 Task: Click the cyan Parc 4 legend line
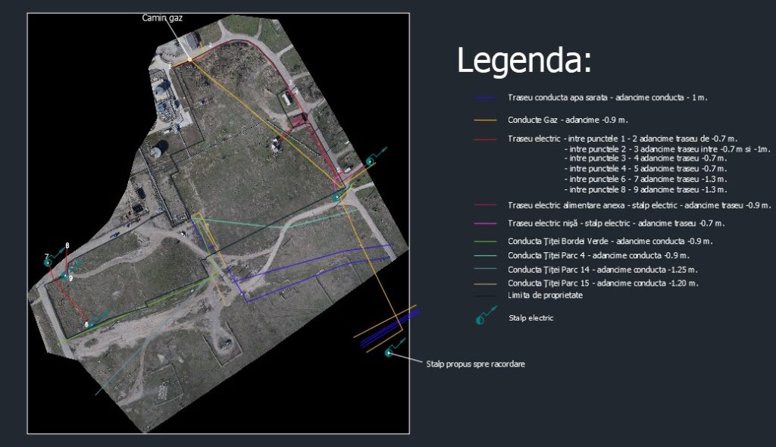pos(484,255)
